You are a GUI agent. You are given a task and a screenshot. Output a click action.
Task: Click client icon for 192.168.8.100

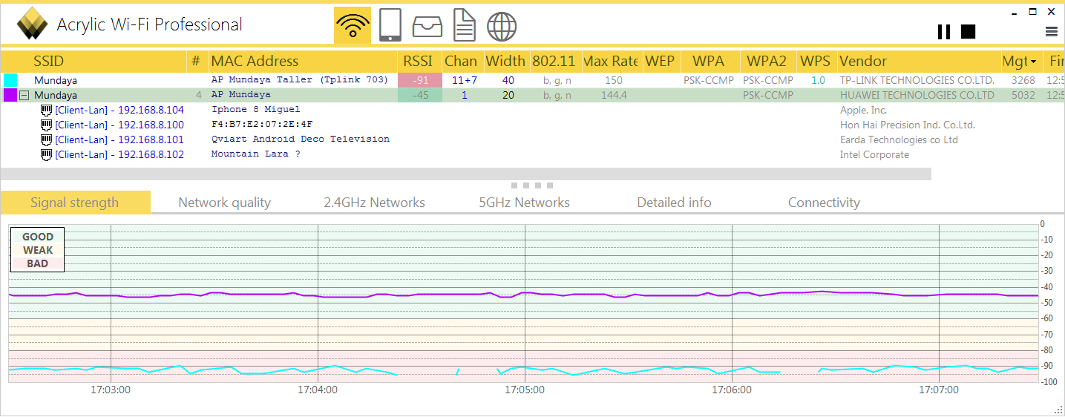pyautogui.click(x=46, y=125)
